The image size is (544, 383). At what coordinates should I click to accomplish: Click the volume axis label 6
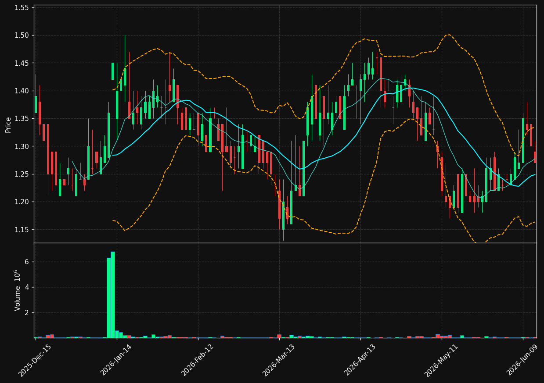[26, 262]
